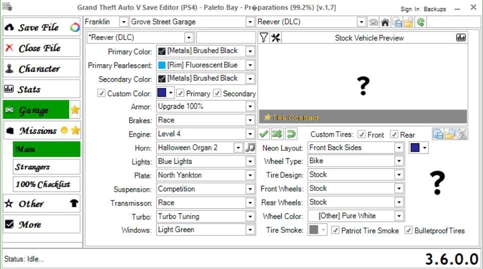483x269 pixels.
Task: Click the green undo arrow icon
Action: (290, 134)
